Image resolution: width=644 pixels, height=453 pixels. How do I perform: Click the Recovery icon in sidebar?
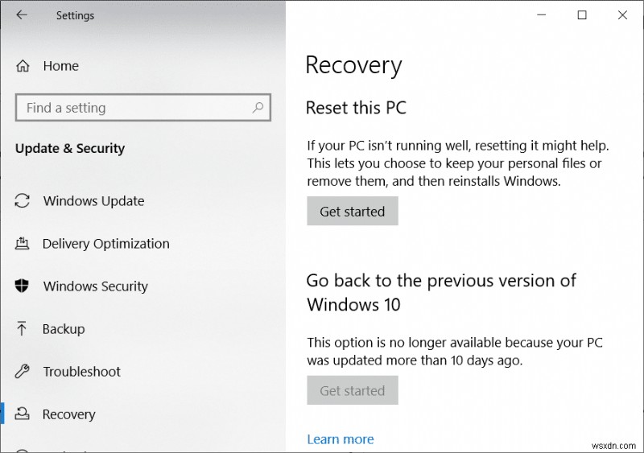click(x=23, y=414)
